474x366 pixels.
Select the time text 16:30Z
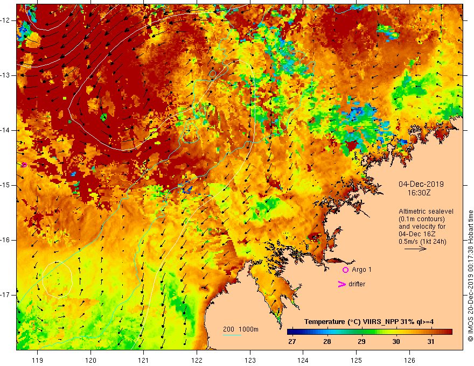coord(419,193)
